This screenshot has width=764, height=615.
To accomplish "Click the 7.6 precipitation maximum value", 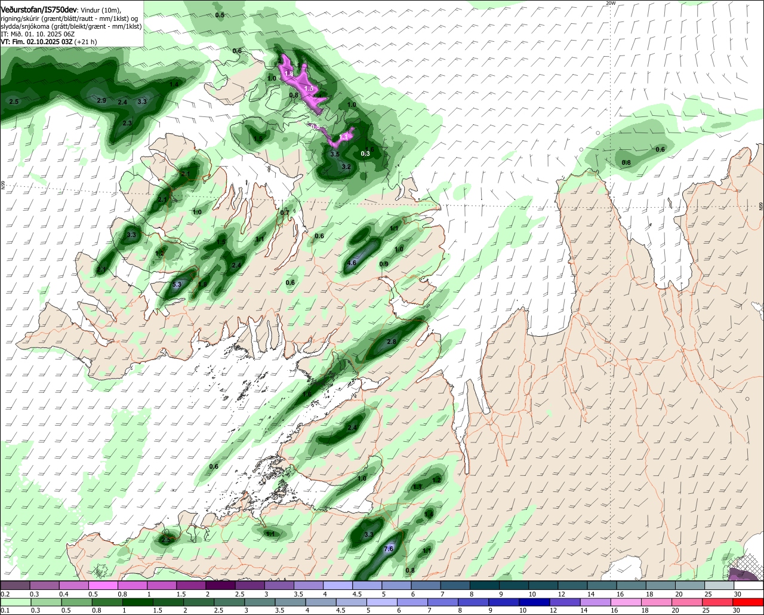I will (389, 549).
